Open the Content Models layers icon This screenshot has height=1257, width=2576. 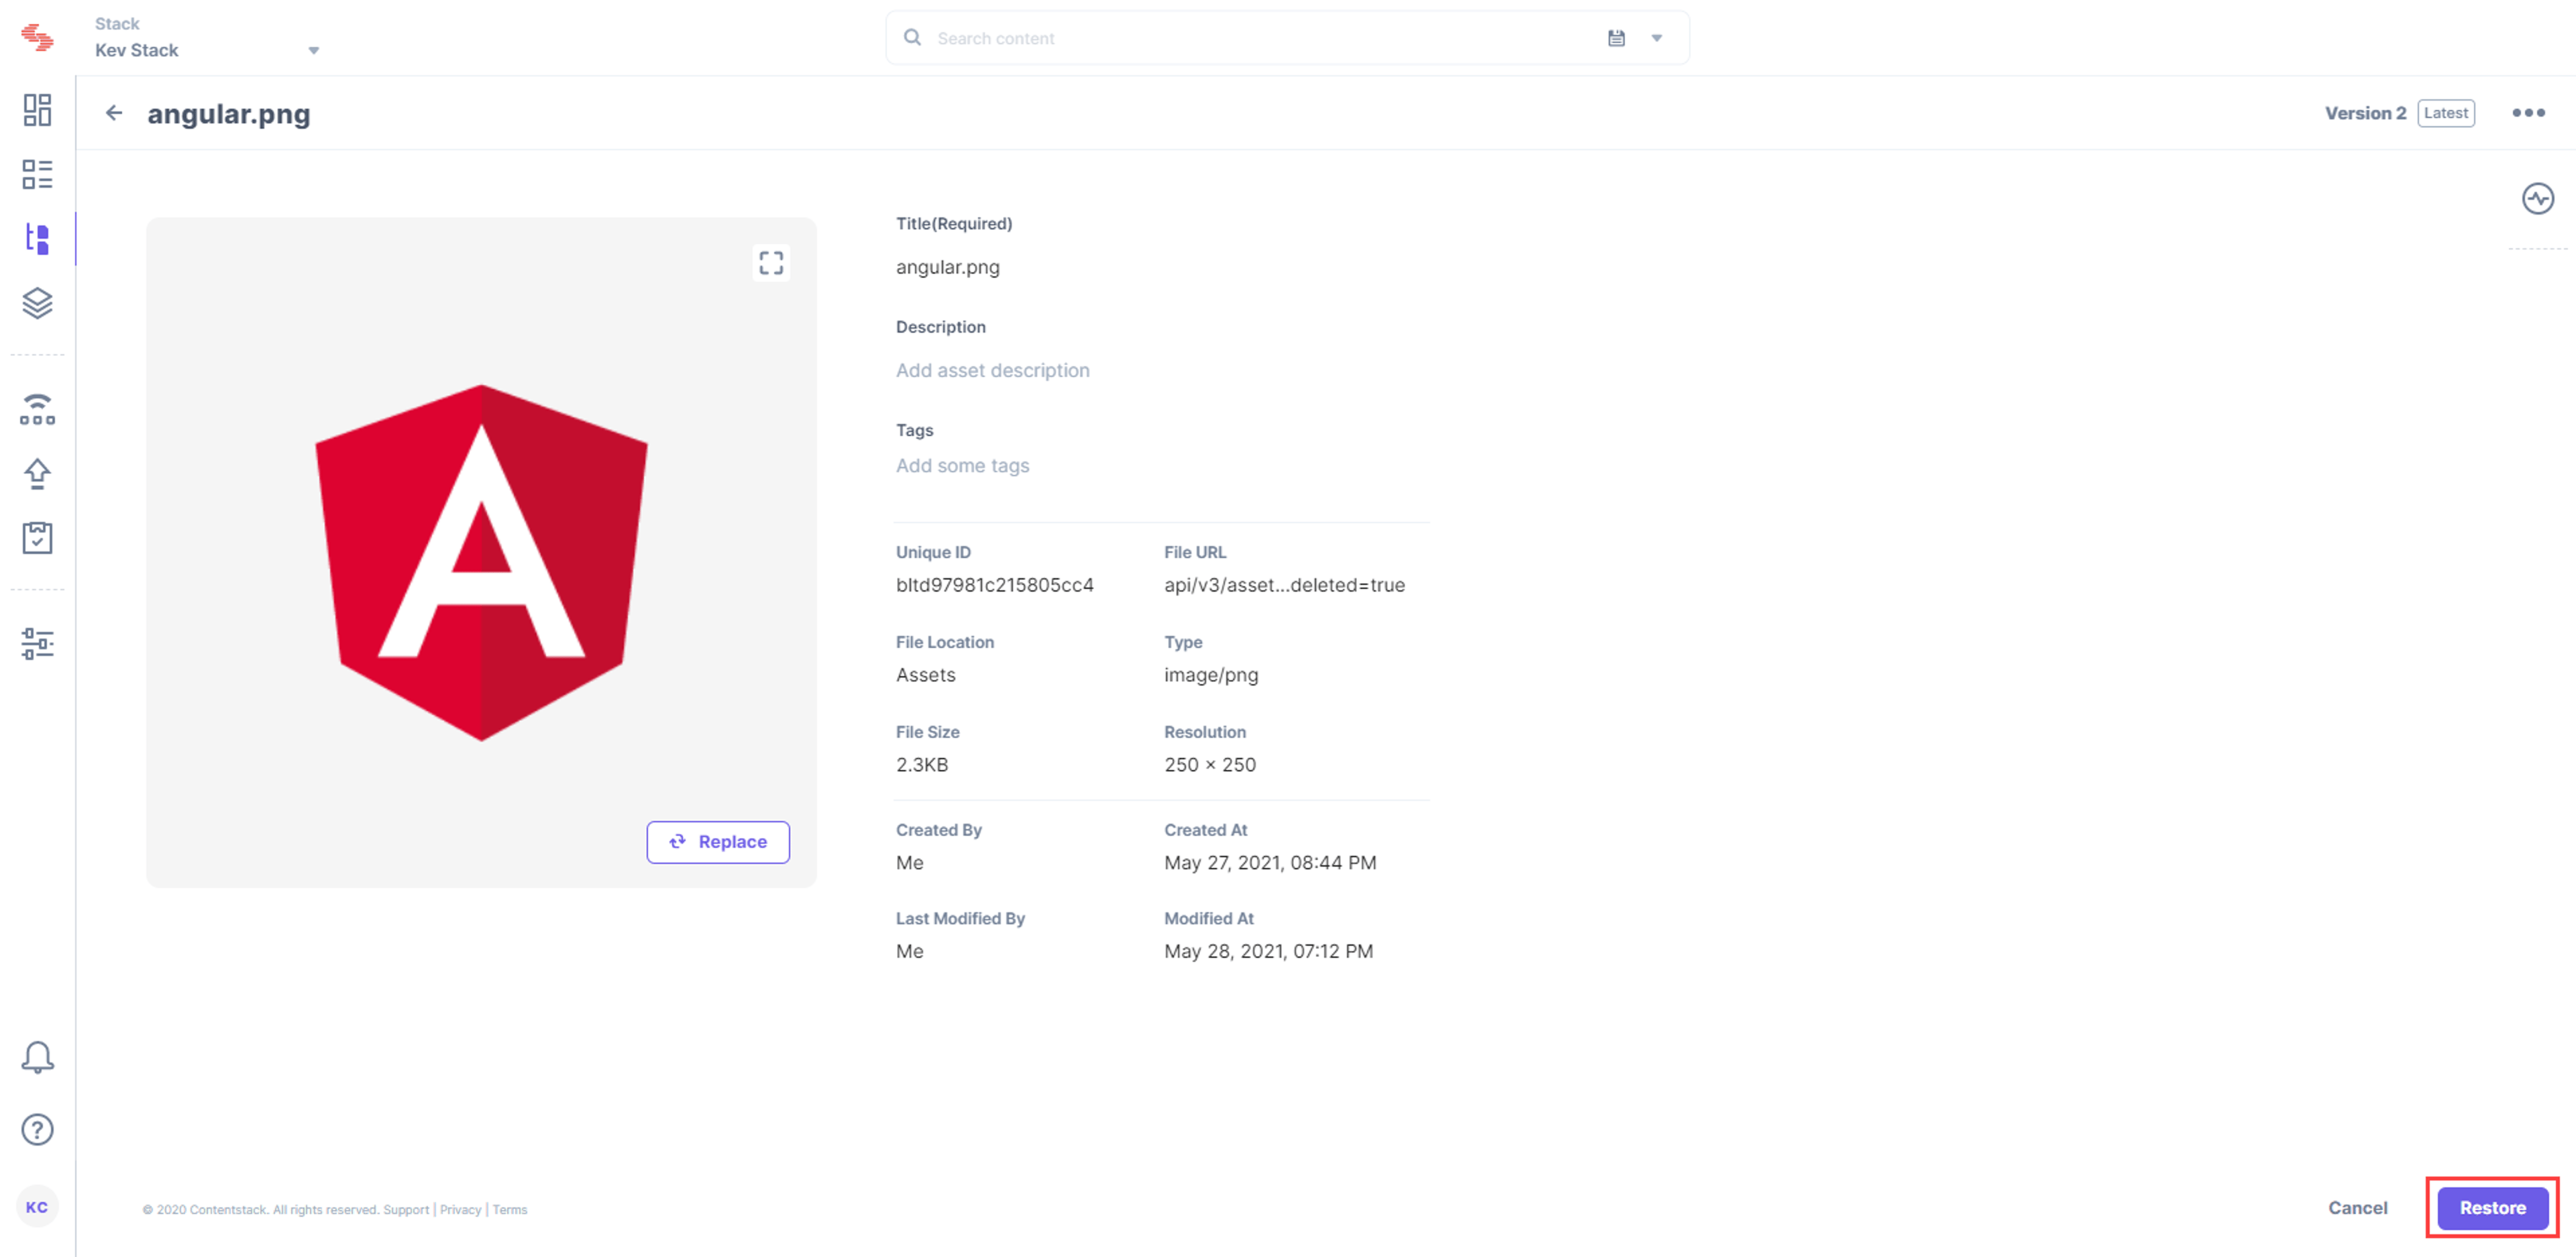[x=37, y=303]
